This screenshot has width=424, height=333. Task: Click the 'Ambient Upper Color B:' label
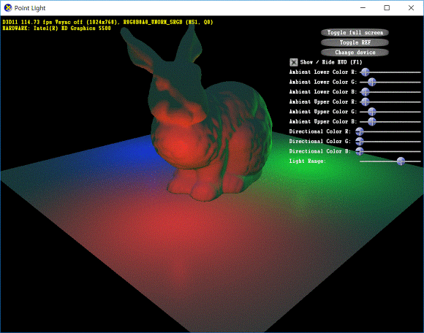pos(323,121)
